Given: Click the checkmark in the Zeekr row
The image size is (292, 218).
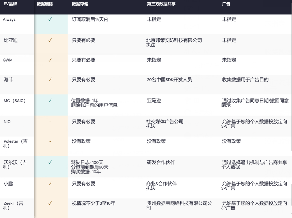Looking at the screenshot, I should pos(50,203).
